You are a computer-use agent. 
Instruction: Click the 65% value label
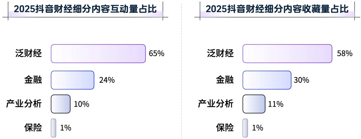coord(157,53)
